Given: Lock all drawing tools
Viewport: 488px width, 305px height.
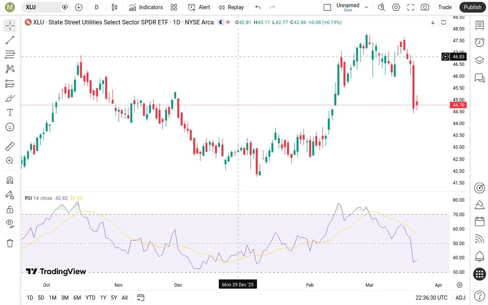Looking at the screenshot, I should pyautogui.click(x=10, y=209).
